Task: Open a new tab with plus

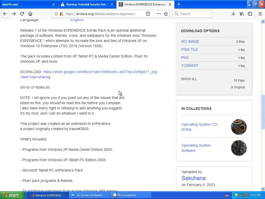Action: point(179,4)
